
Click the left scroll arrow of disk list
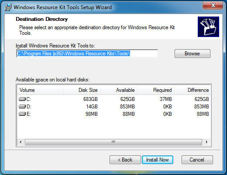click(x=21, y=142)
